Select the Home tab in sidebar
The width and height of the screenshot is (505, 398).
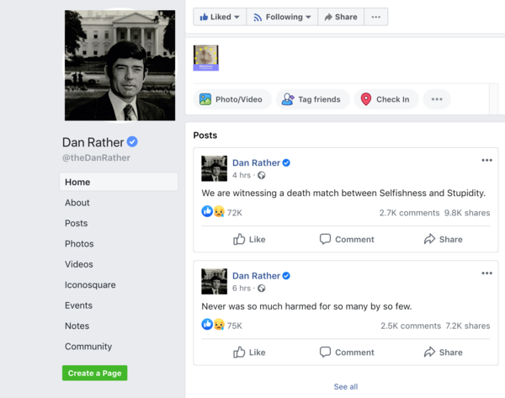(119, 182)
